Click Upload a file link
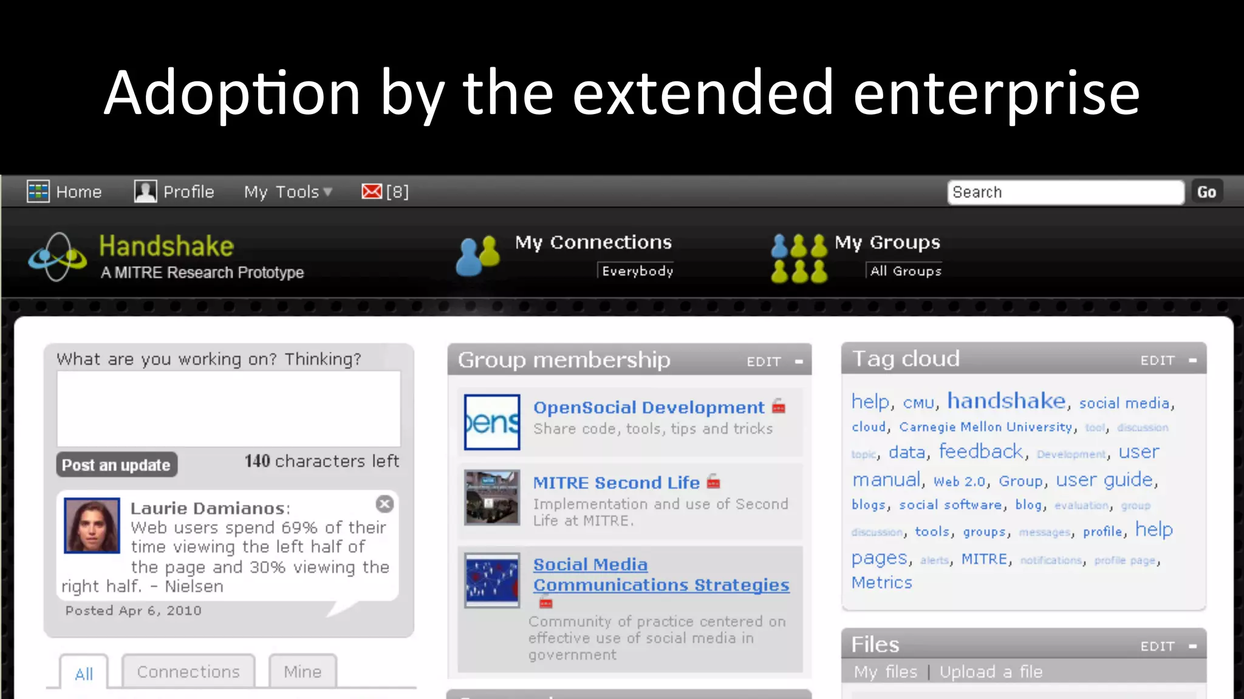This screenshot has width=1244, height=699. (991, 672)
